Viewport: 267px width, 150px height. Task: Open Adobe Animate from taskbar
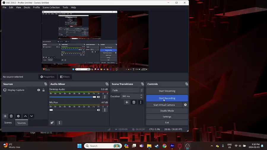click(172, 146)
